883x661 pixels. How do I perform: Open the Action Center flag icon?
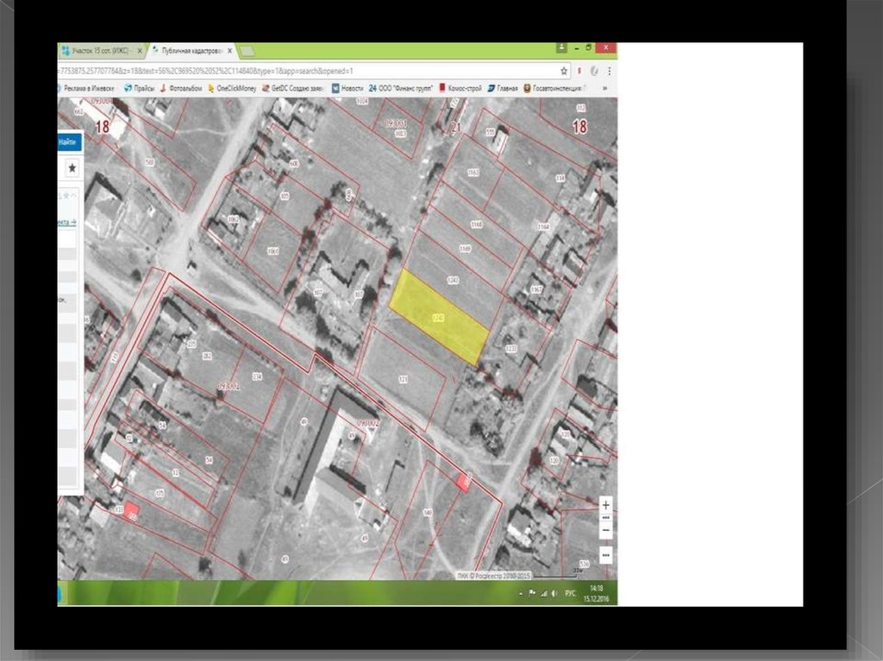532,594
